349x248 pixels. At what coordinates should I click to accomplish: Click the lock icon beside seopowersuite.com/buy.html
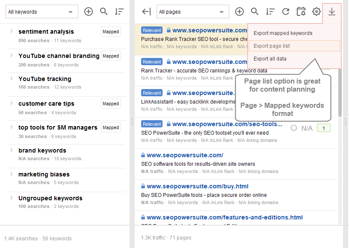[143, 186]
